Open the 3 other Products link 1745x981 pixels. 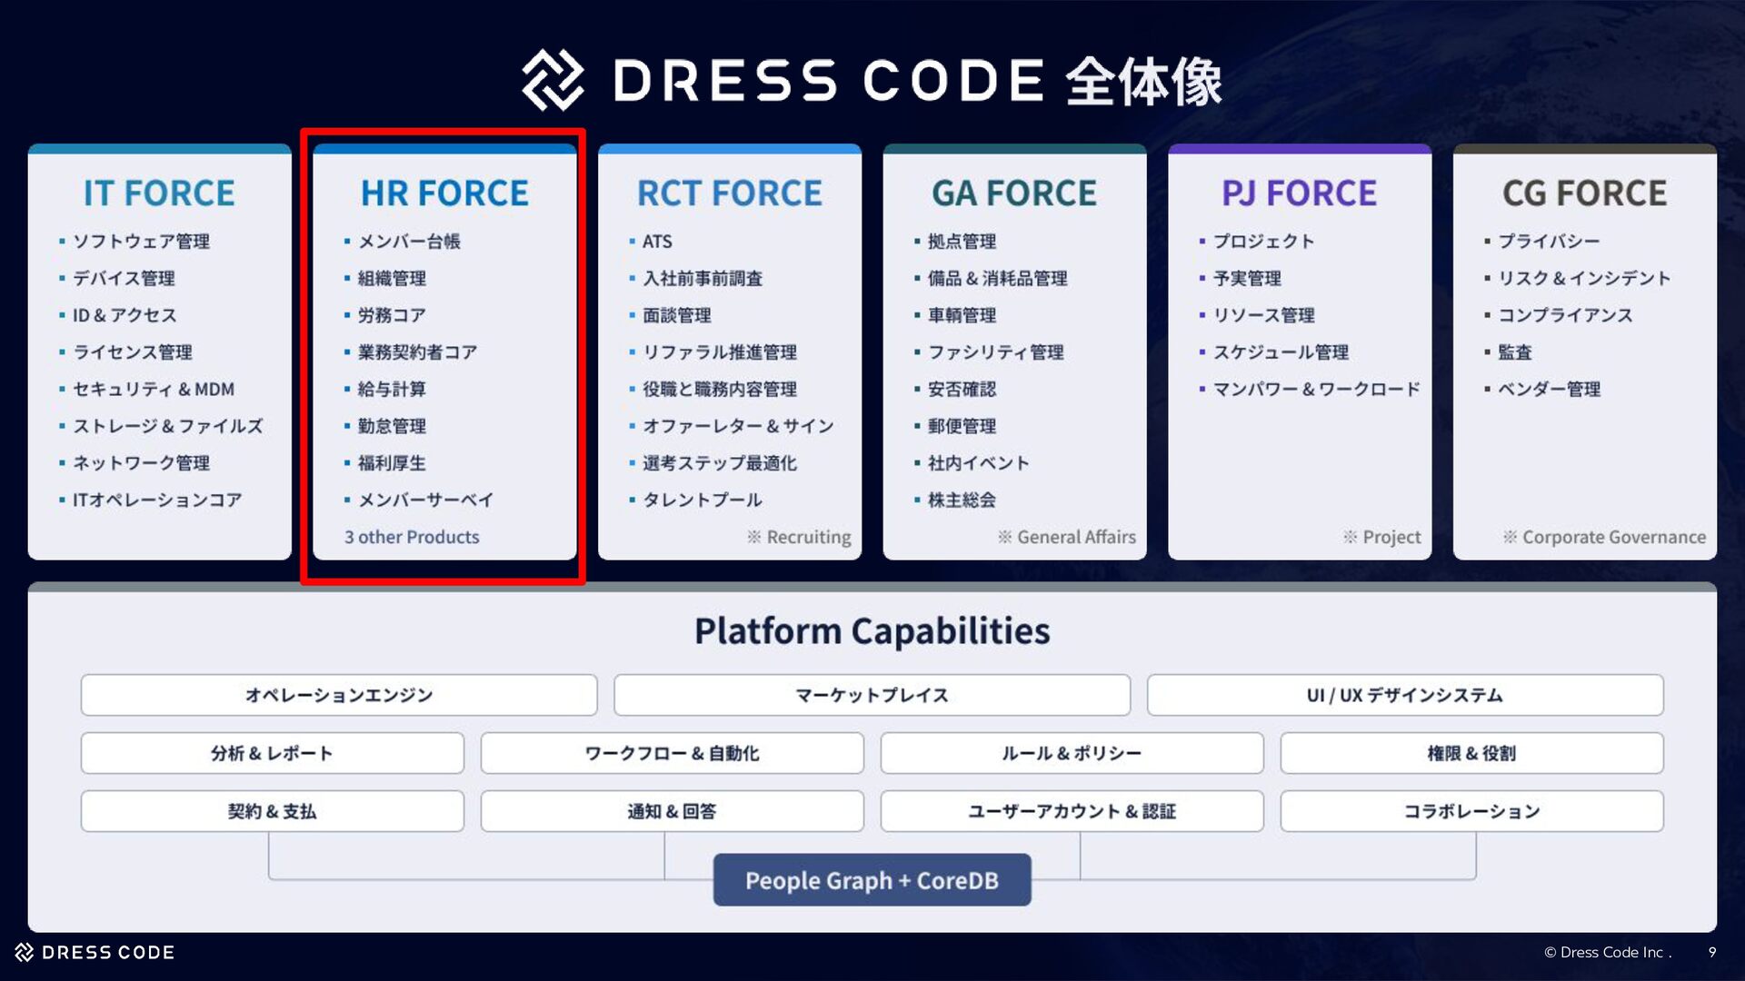click(x=412, y=537)
